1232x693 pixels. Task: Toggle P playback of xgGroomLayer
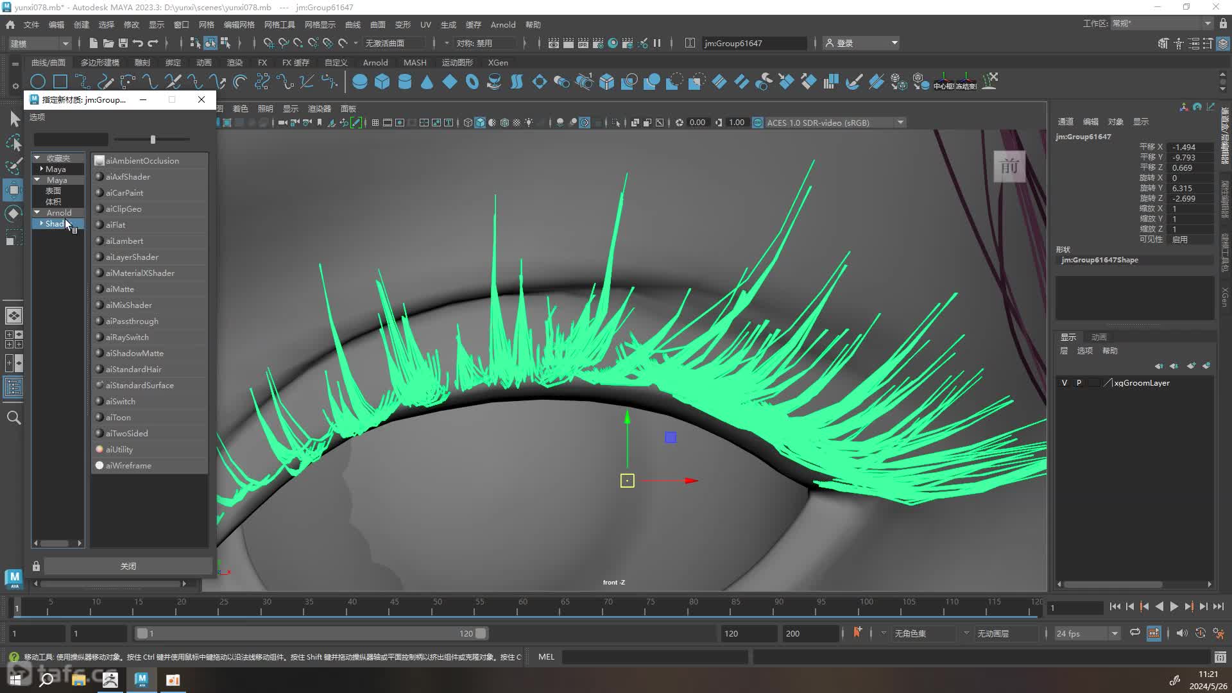point(1079,382)
